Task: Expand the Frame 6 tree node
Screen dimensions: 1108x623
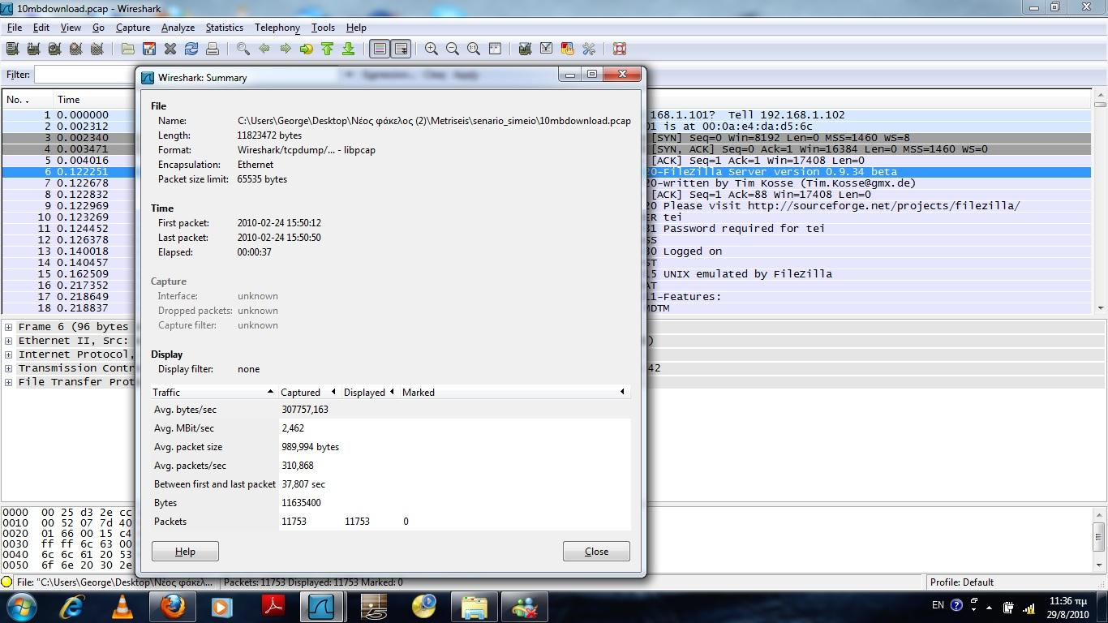Action: 8,327
